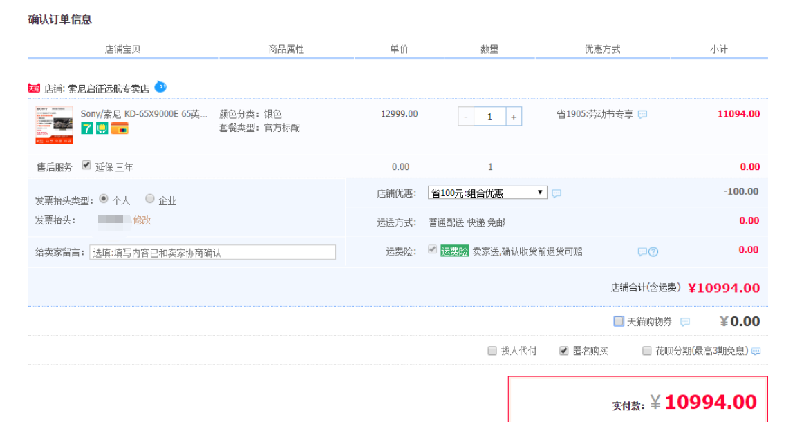Viewport: 795px width, 422px height.
Task: Click the comment bubble in the 运费险 row
Action: tap(642, 252)
